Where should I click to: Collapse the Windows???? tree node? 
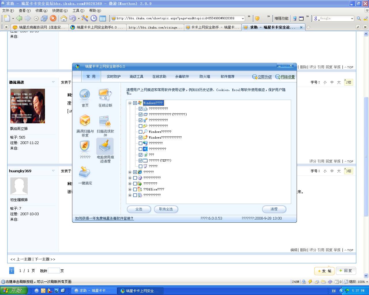pos(130,103)
